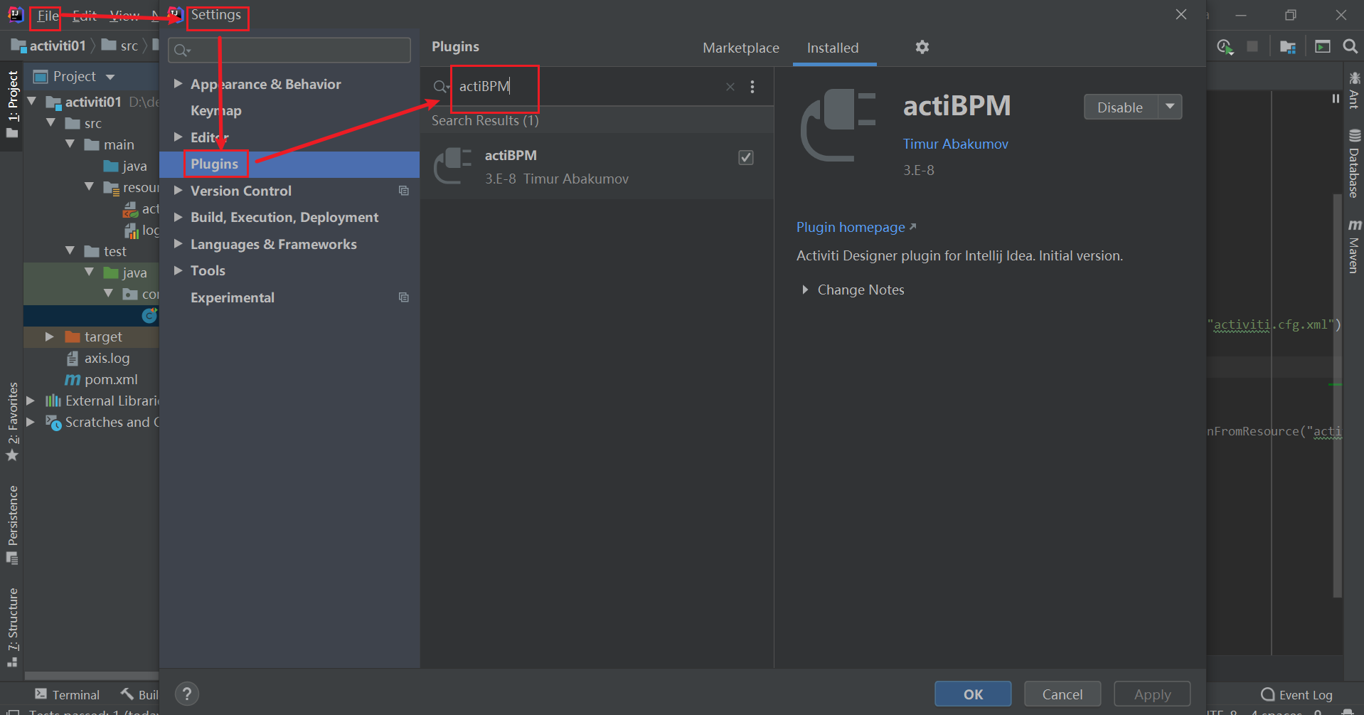
Task: Open the Database tool window sidebar
Action: (1354, 164)
